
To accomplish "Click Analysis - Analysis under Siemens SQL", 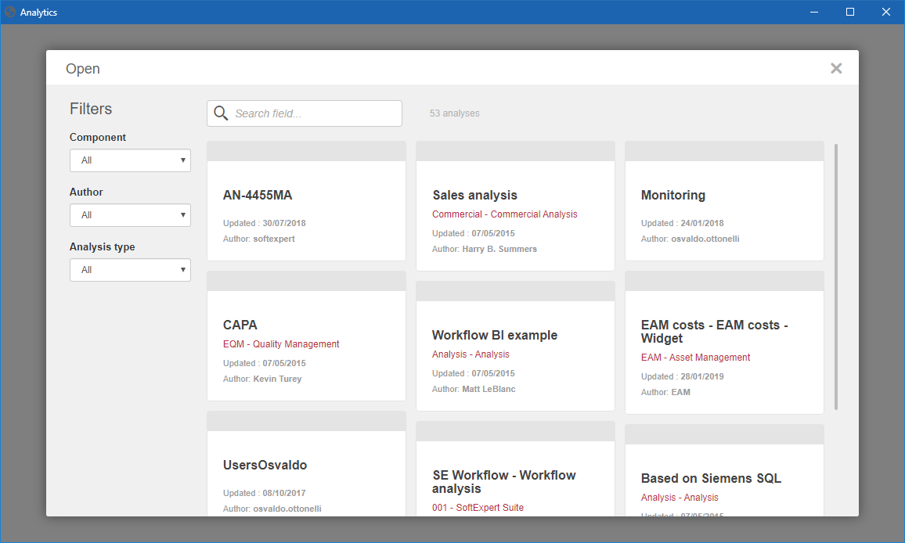I will point(680,498).
